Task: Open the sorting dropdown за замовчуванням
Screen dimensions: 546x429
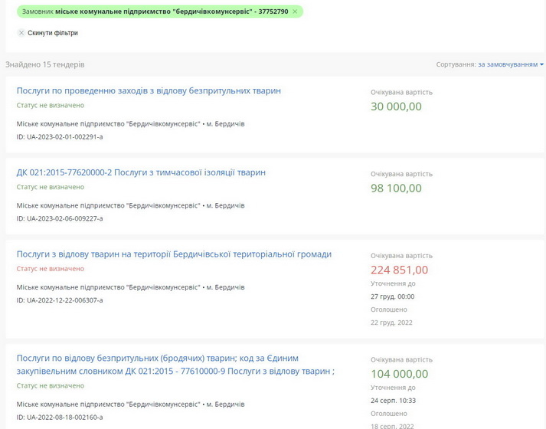Action: click(x=510, y=64)
